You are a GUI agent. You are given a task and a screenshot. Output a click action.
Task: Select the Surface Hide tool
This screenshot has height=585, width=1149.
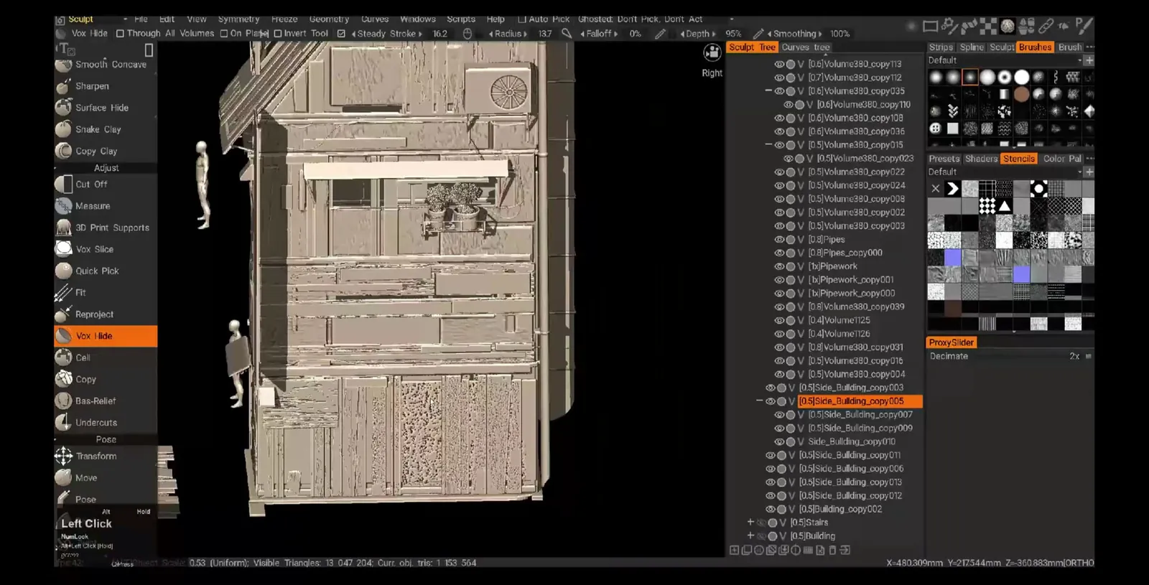(x=106, y=108)
